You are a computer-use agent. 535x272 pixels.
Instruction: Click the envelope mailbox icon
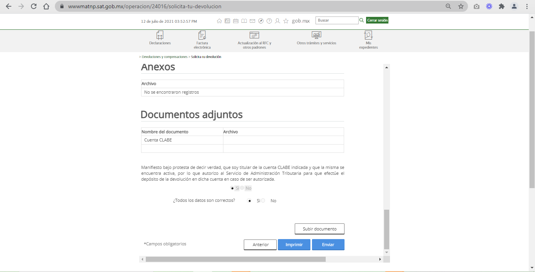(x=252, y=21)
